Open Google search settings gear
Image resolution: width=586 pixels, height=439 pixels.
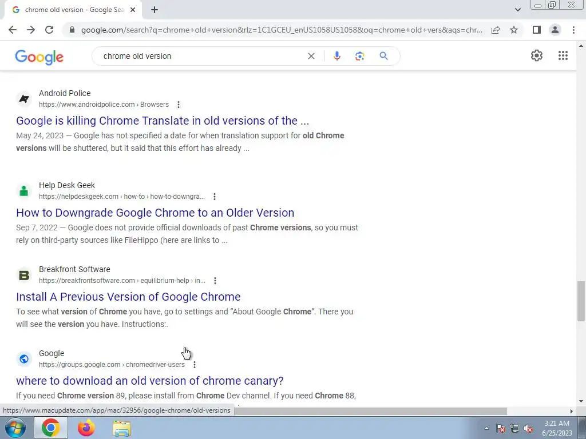(x=537, y=55)
